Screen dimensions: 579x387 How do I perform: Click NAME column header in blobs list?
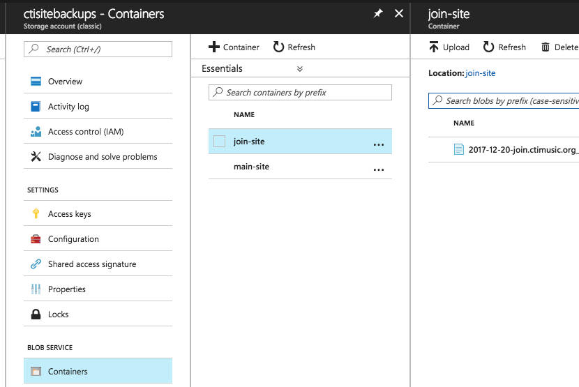464,123
